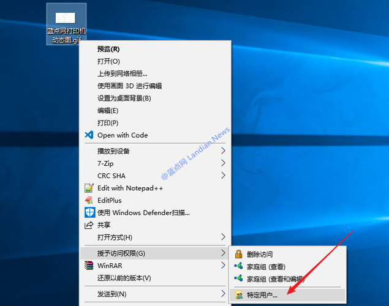The width and height of the screenshot is (389, 306).
Task: Click the 特定用户 users icon
Action: coord(239,295)
